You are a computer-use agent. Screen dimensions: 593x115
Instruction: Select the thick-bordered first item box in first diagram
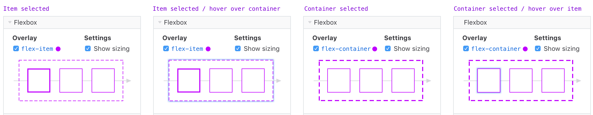(x=39, y=80)
